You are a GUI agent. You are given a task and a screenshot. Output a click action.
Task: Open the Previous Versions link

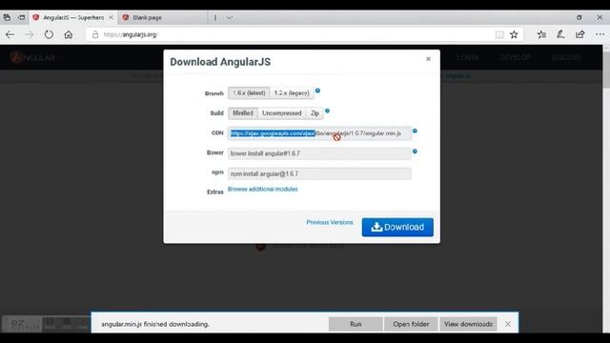330,222
